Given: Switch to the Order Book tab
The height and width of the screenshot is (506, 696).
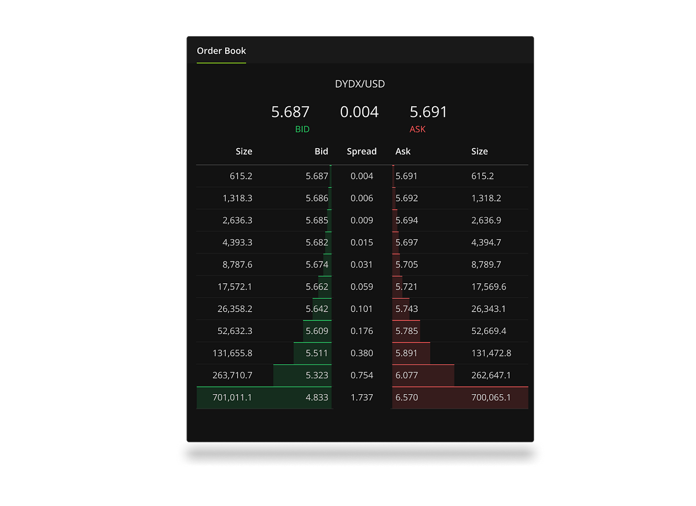Looking at the screenshot, I should coord(221,51).
